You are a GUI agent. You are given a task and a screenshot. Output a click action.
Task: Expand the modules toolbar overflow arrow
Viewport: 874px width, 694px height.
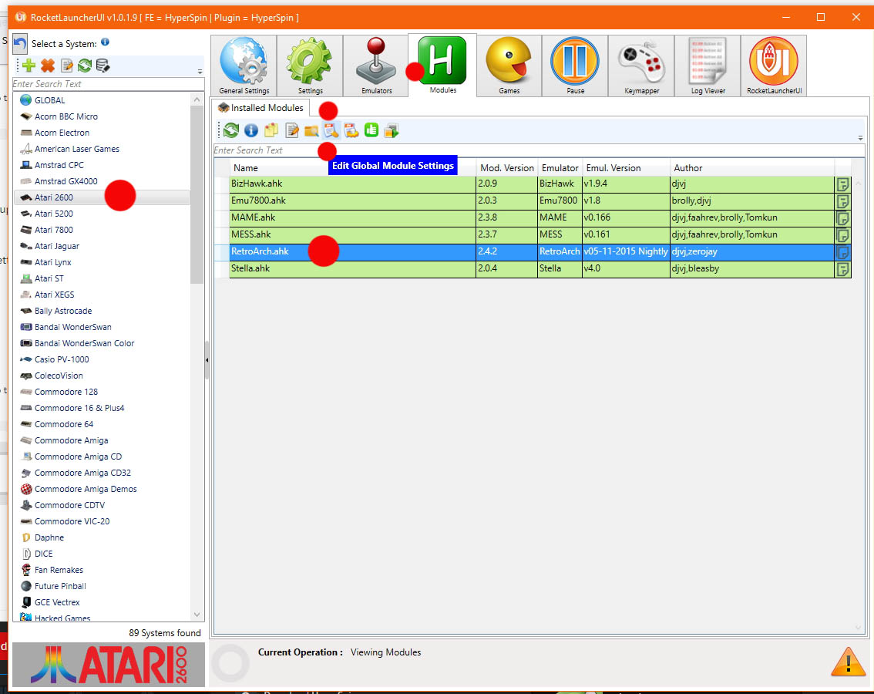[860, 138]
